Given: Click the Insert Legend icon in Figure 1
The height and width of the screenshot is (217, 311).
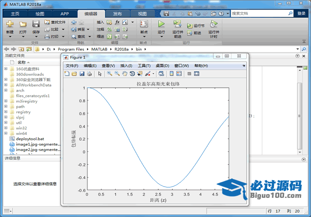Looking at the screenshot, I should pyautogui.click(x=179, y=74).
